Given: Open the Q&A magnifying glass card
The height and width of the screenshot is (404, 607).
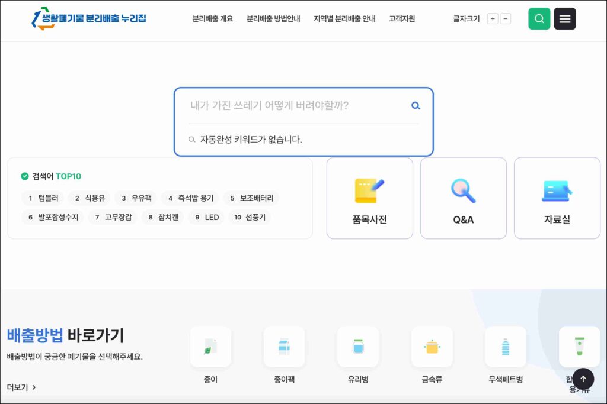Looking at the screenshot, I should point(463,198).
